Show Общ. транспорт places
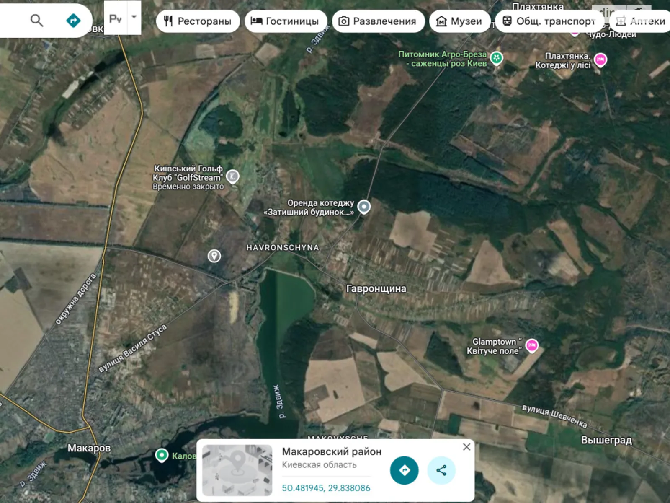This screenshot has width=670, height=503. pyautogui.click(x=549, y=21)
